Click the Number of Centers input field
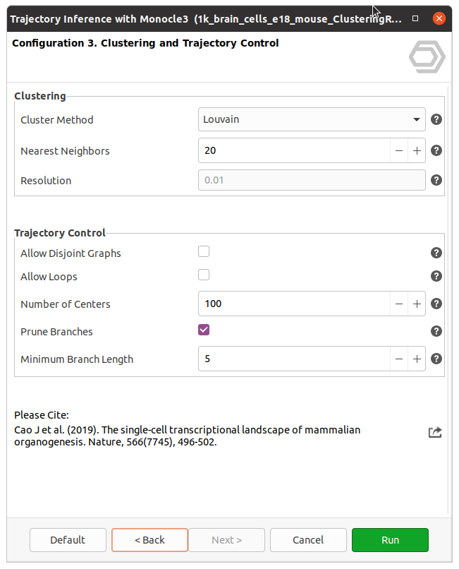459x569 pixels. pyautogui.click(x=294, y=304)
